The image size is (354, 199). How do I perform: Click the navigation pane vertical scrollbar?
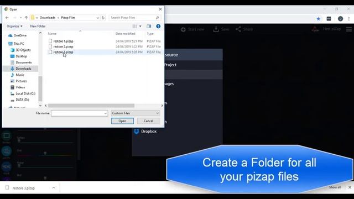point(40,88)
